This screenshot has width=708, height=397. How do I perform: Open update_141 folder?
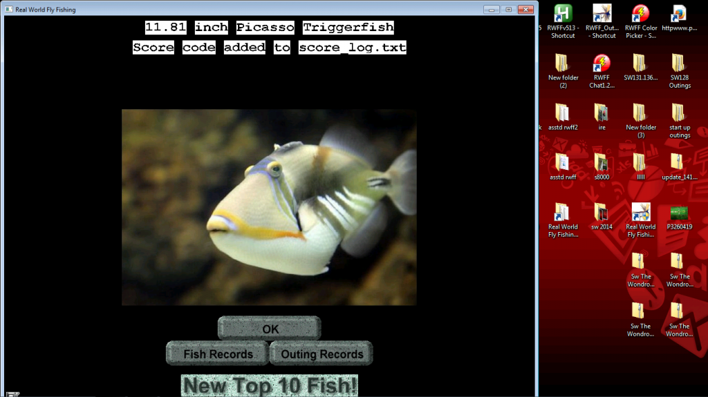pos(679,167)
